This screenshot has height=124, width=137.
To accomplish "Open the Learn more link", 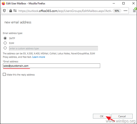I will tap(39, 57).
